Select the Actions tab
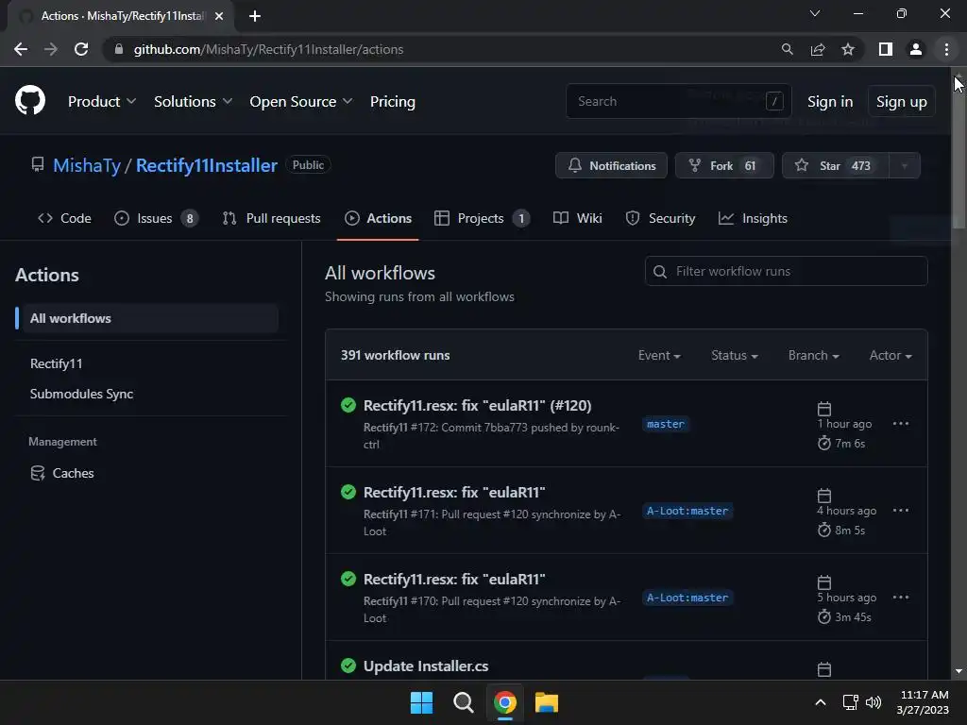The height and width of the screenshot is (725, 967). (378, 218)
